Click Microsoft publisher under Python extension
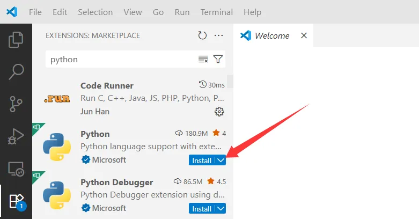Screen dimensions: 419x219 point(109,159)
